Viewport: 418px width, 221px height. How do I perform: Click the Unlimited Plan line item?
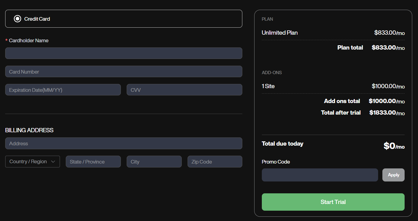tap(280, 33)
